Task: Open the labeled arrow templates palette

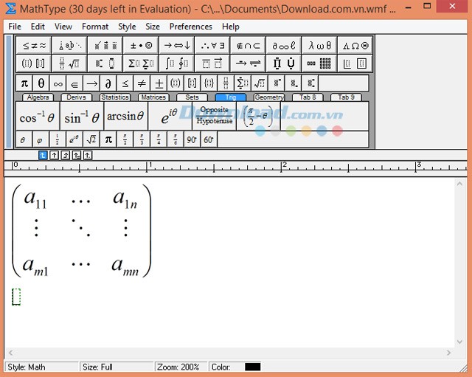Action: [x=248, y=63]
